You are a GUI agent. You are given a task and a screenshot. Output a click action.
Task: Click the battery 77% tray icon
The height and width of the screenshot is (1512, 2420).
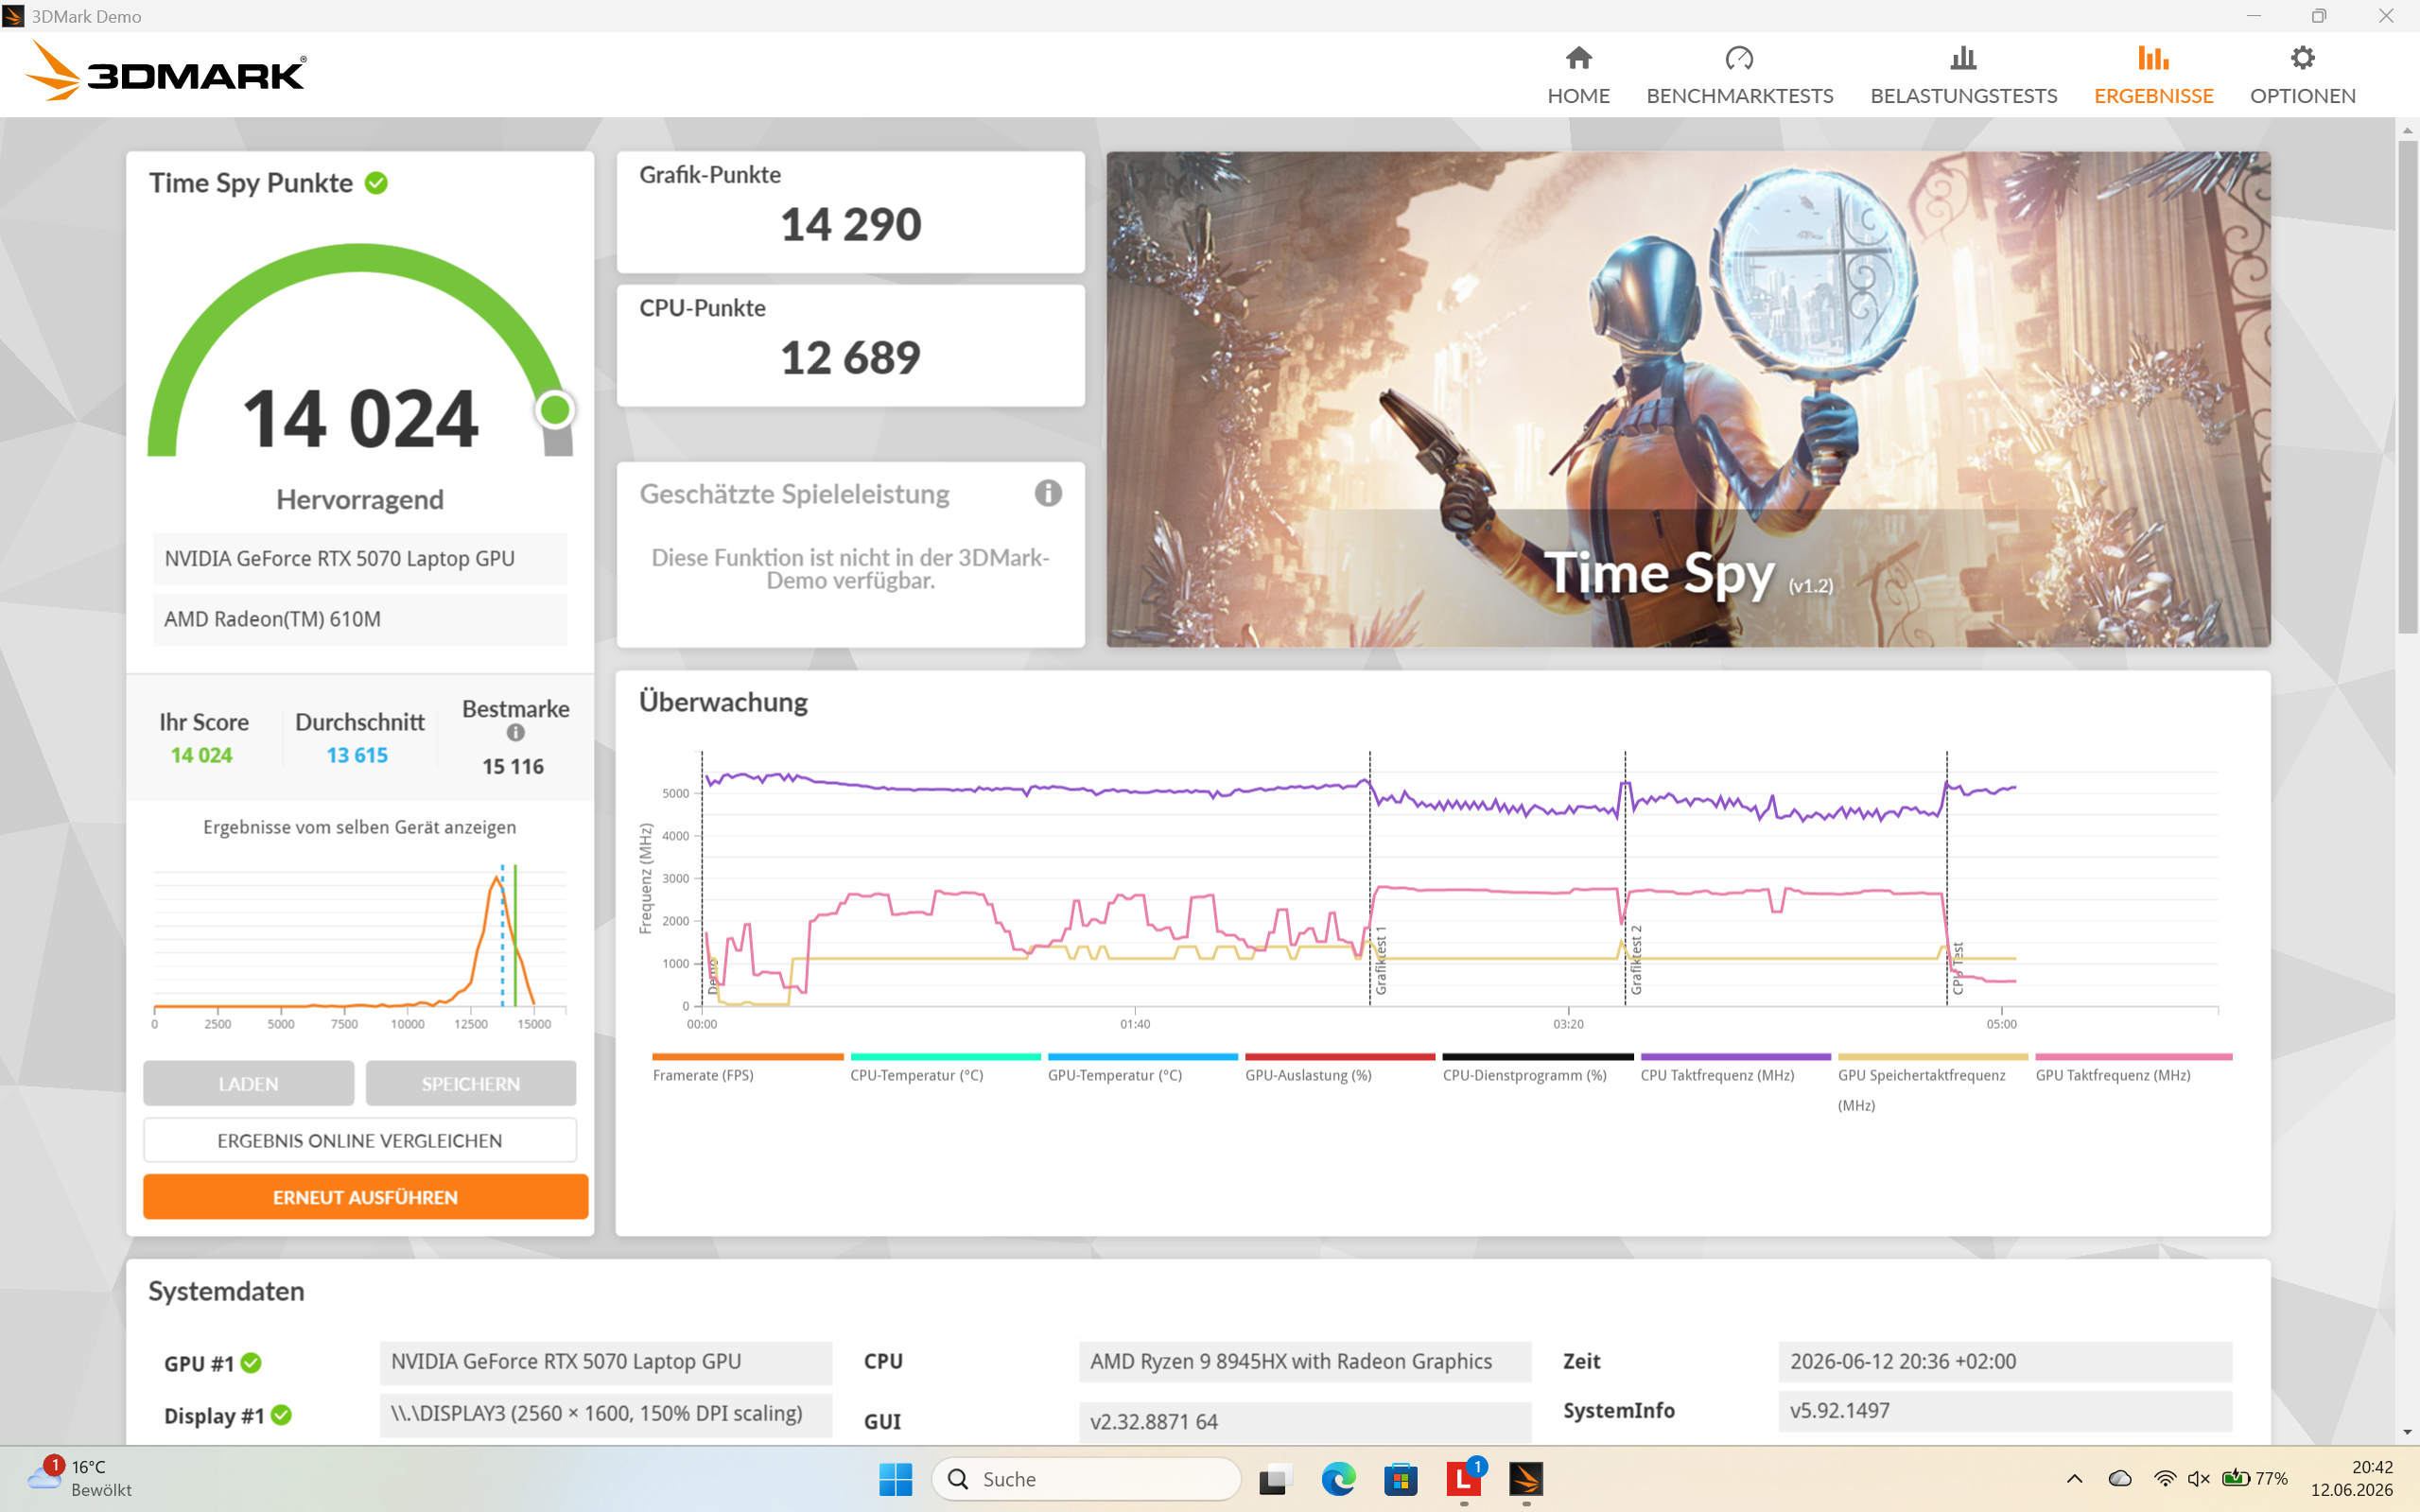2254,1478
